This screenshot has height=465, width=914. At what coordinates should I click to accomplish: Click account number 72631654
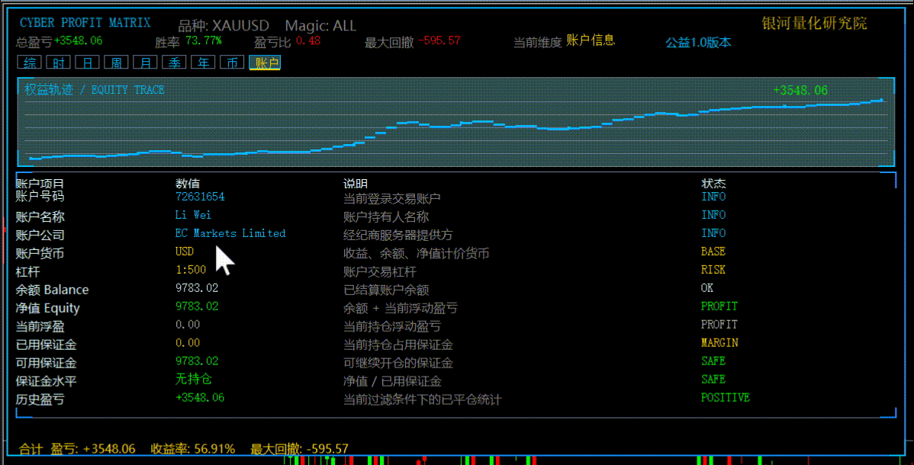tap(200, 197)
